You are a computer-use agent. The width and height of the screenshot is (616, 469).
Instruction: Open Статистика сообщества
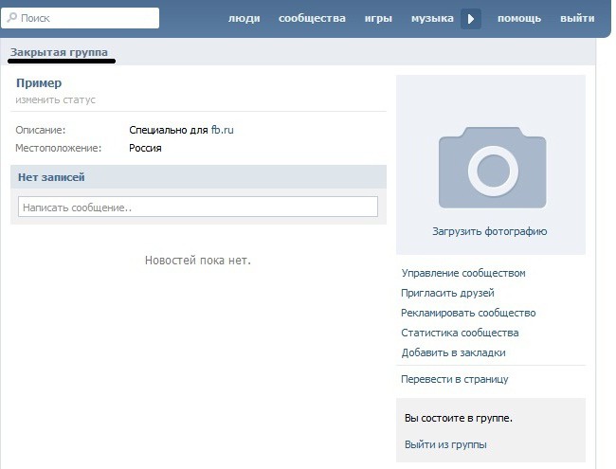(460, 333)
